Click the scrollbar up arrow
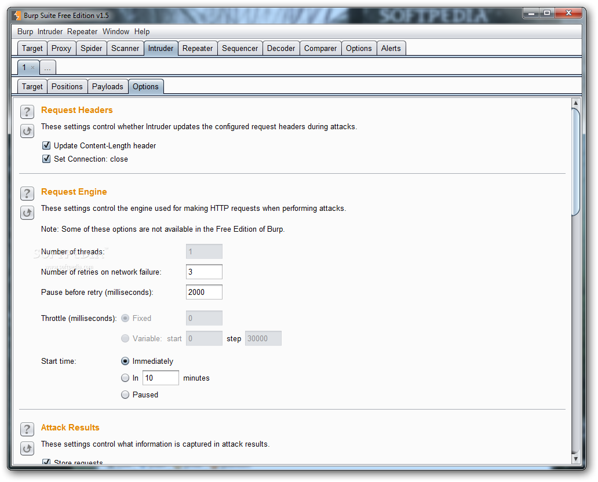The width and height of the screenshot is (598, 482). (576, 103)
